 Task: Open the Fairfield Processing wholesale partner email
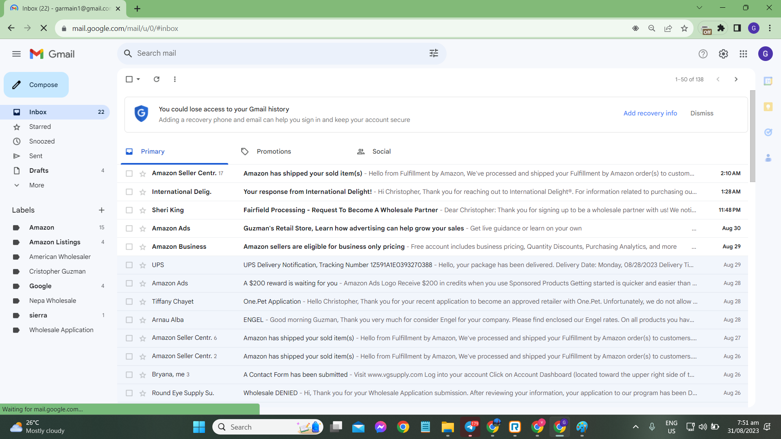(x=432, y=210)
